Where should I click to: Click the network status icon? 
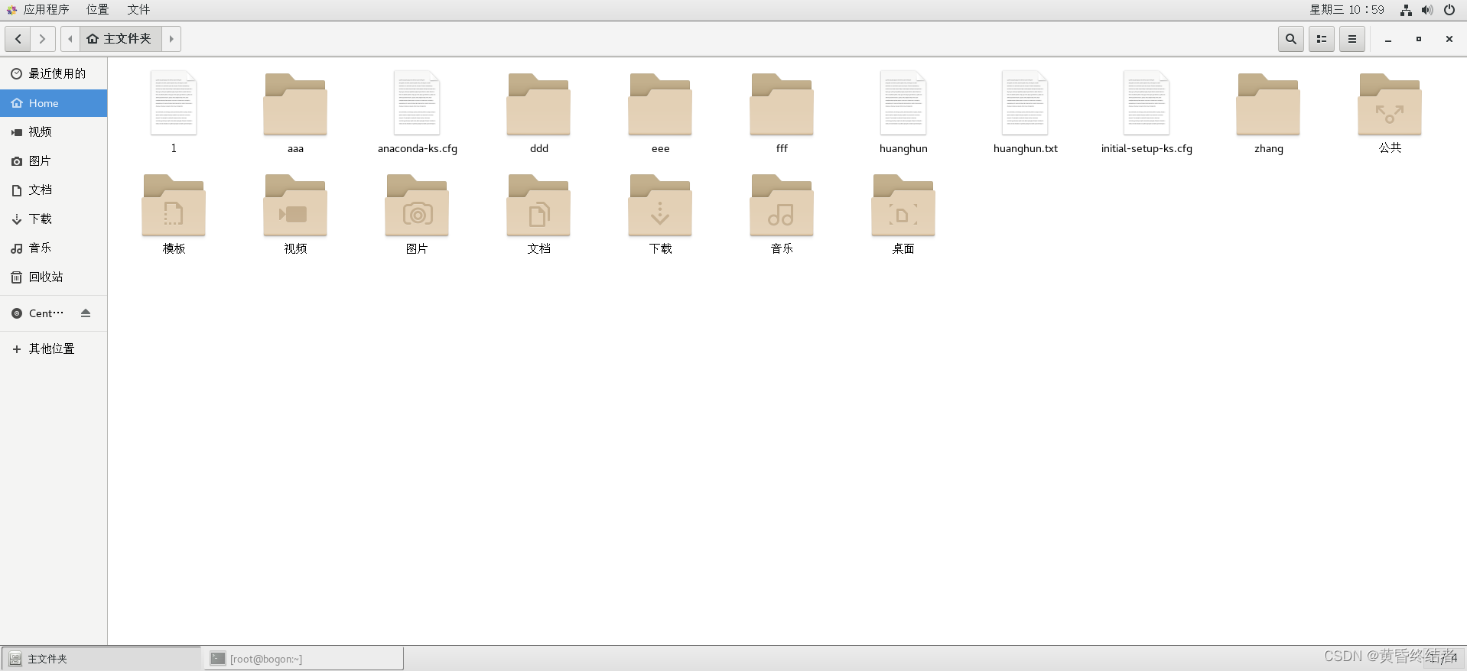click(x=1406, y=10)
